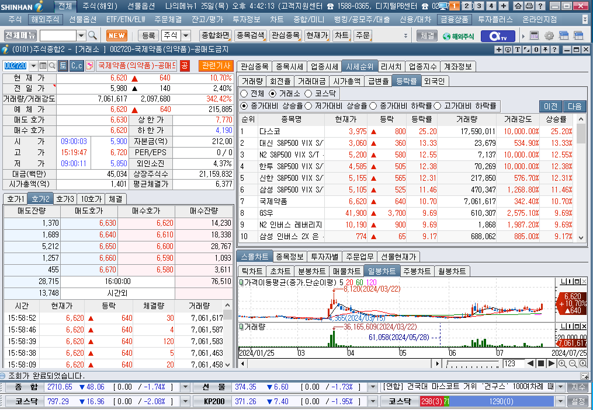Click the 토 toggle icon

[63, 66]
